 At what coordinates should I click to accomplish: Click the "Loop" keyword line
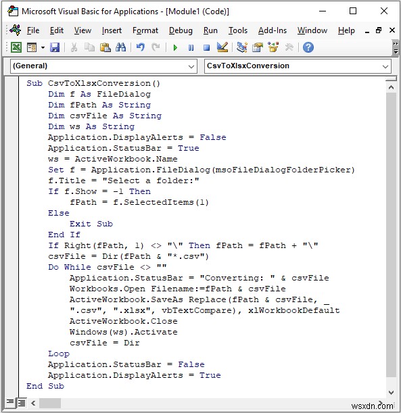point(59,354)
